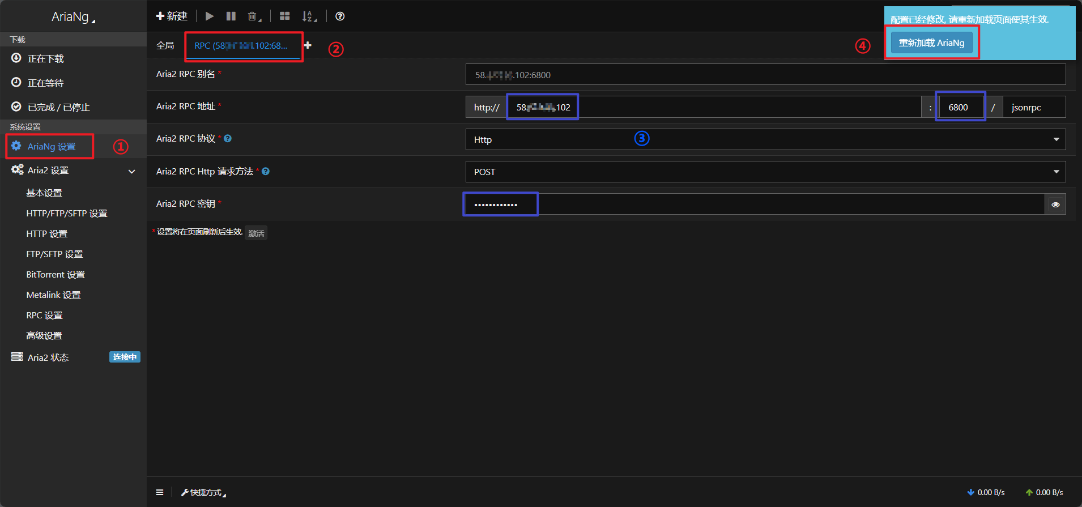
Task: Show RPC secret key with eye icon
Action: tap(1055, 204)
